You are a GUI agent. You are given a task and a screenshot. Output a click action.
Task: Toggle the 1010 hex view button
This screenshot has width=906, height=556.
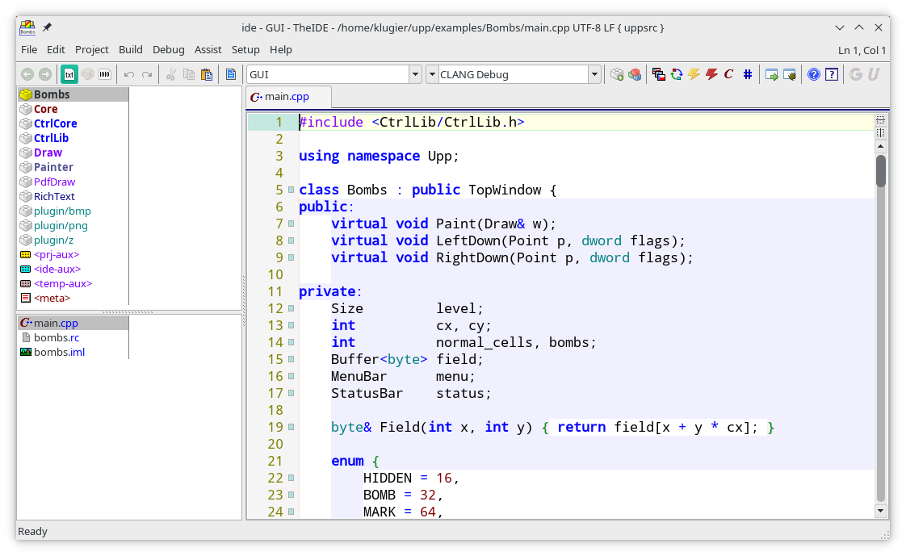tap(105, 75)
